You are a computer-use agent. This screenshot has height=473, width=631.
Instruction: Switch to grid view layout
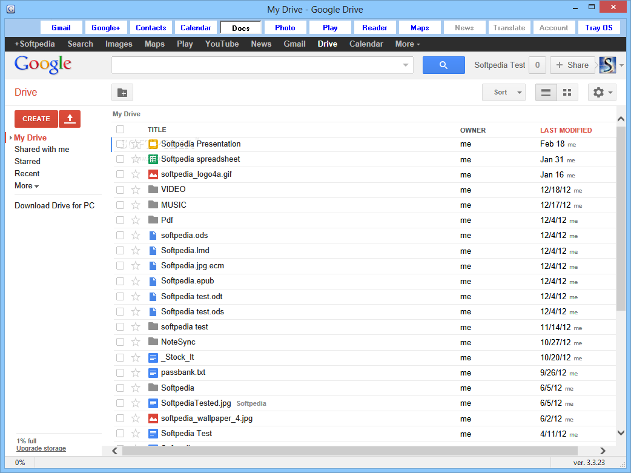click(567, 93)
